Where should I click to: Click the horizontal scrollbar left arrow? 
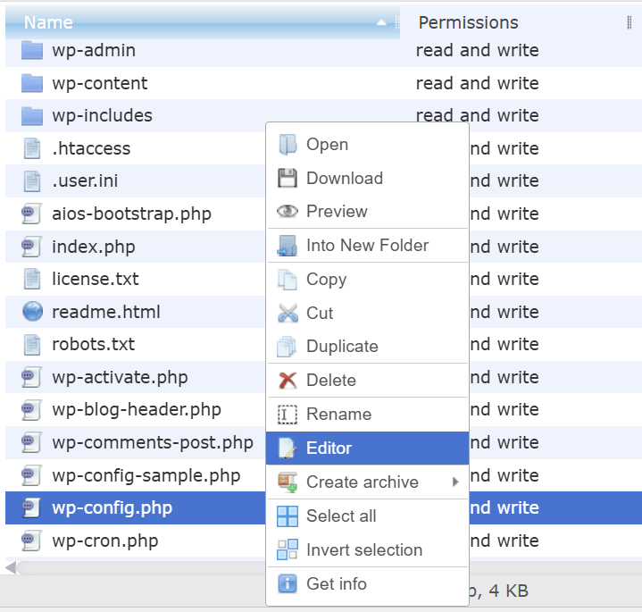pos(11,567)
